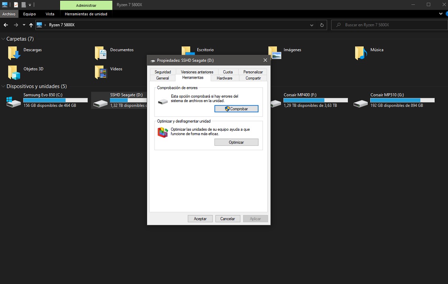The image size is (448, 284).
Task: Open the Música folder icon
Action: [x=360, y=53]
